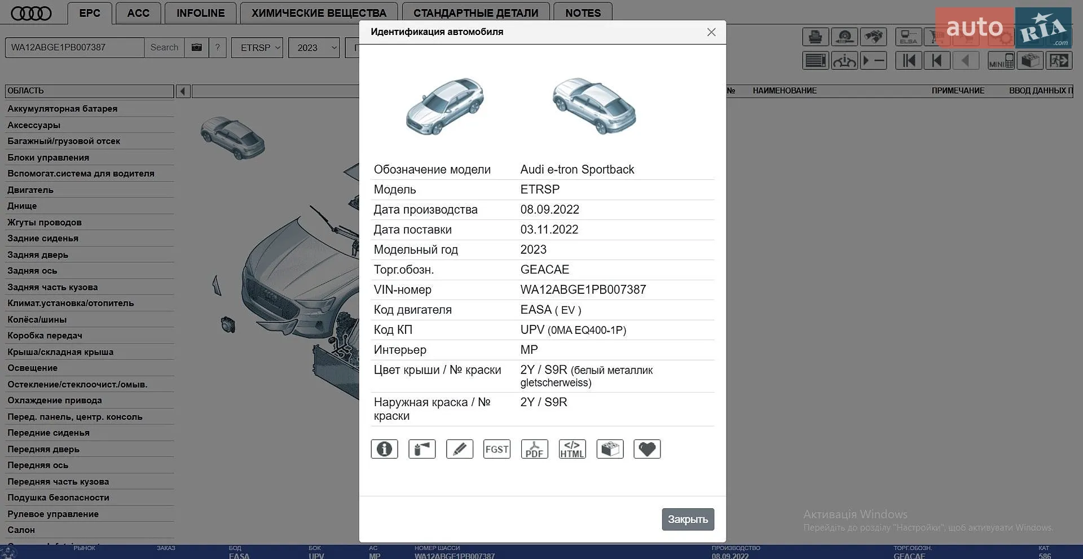Toggle the expand-collapse arrow-dash toolbar button
Viewport: 1083px width, 559px height.
pos(873,60)
